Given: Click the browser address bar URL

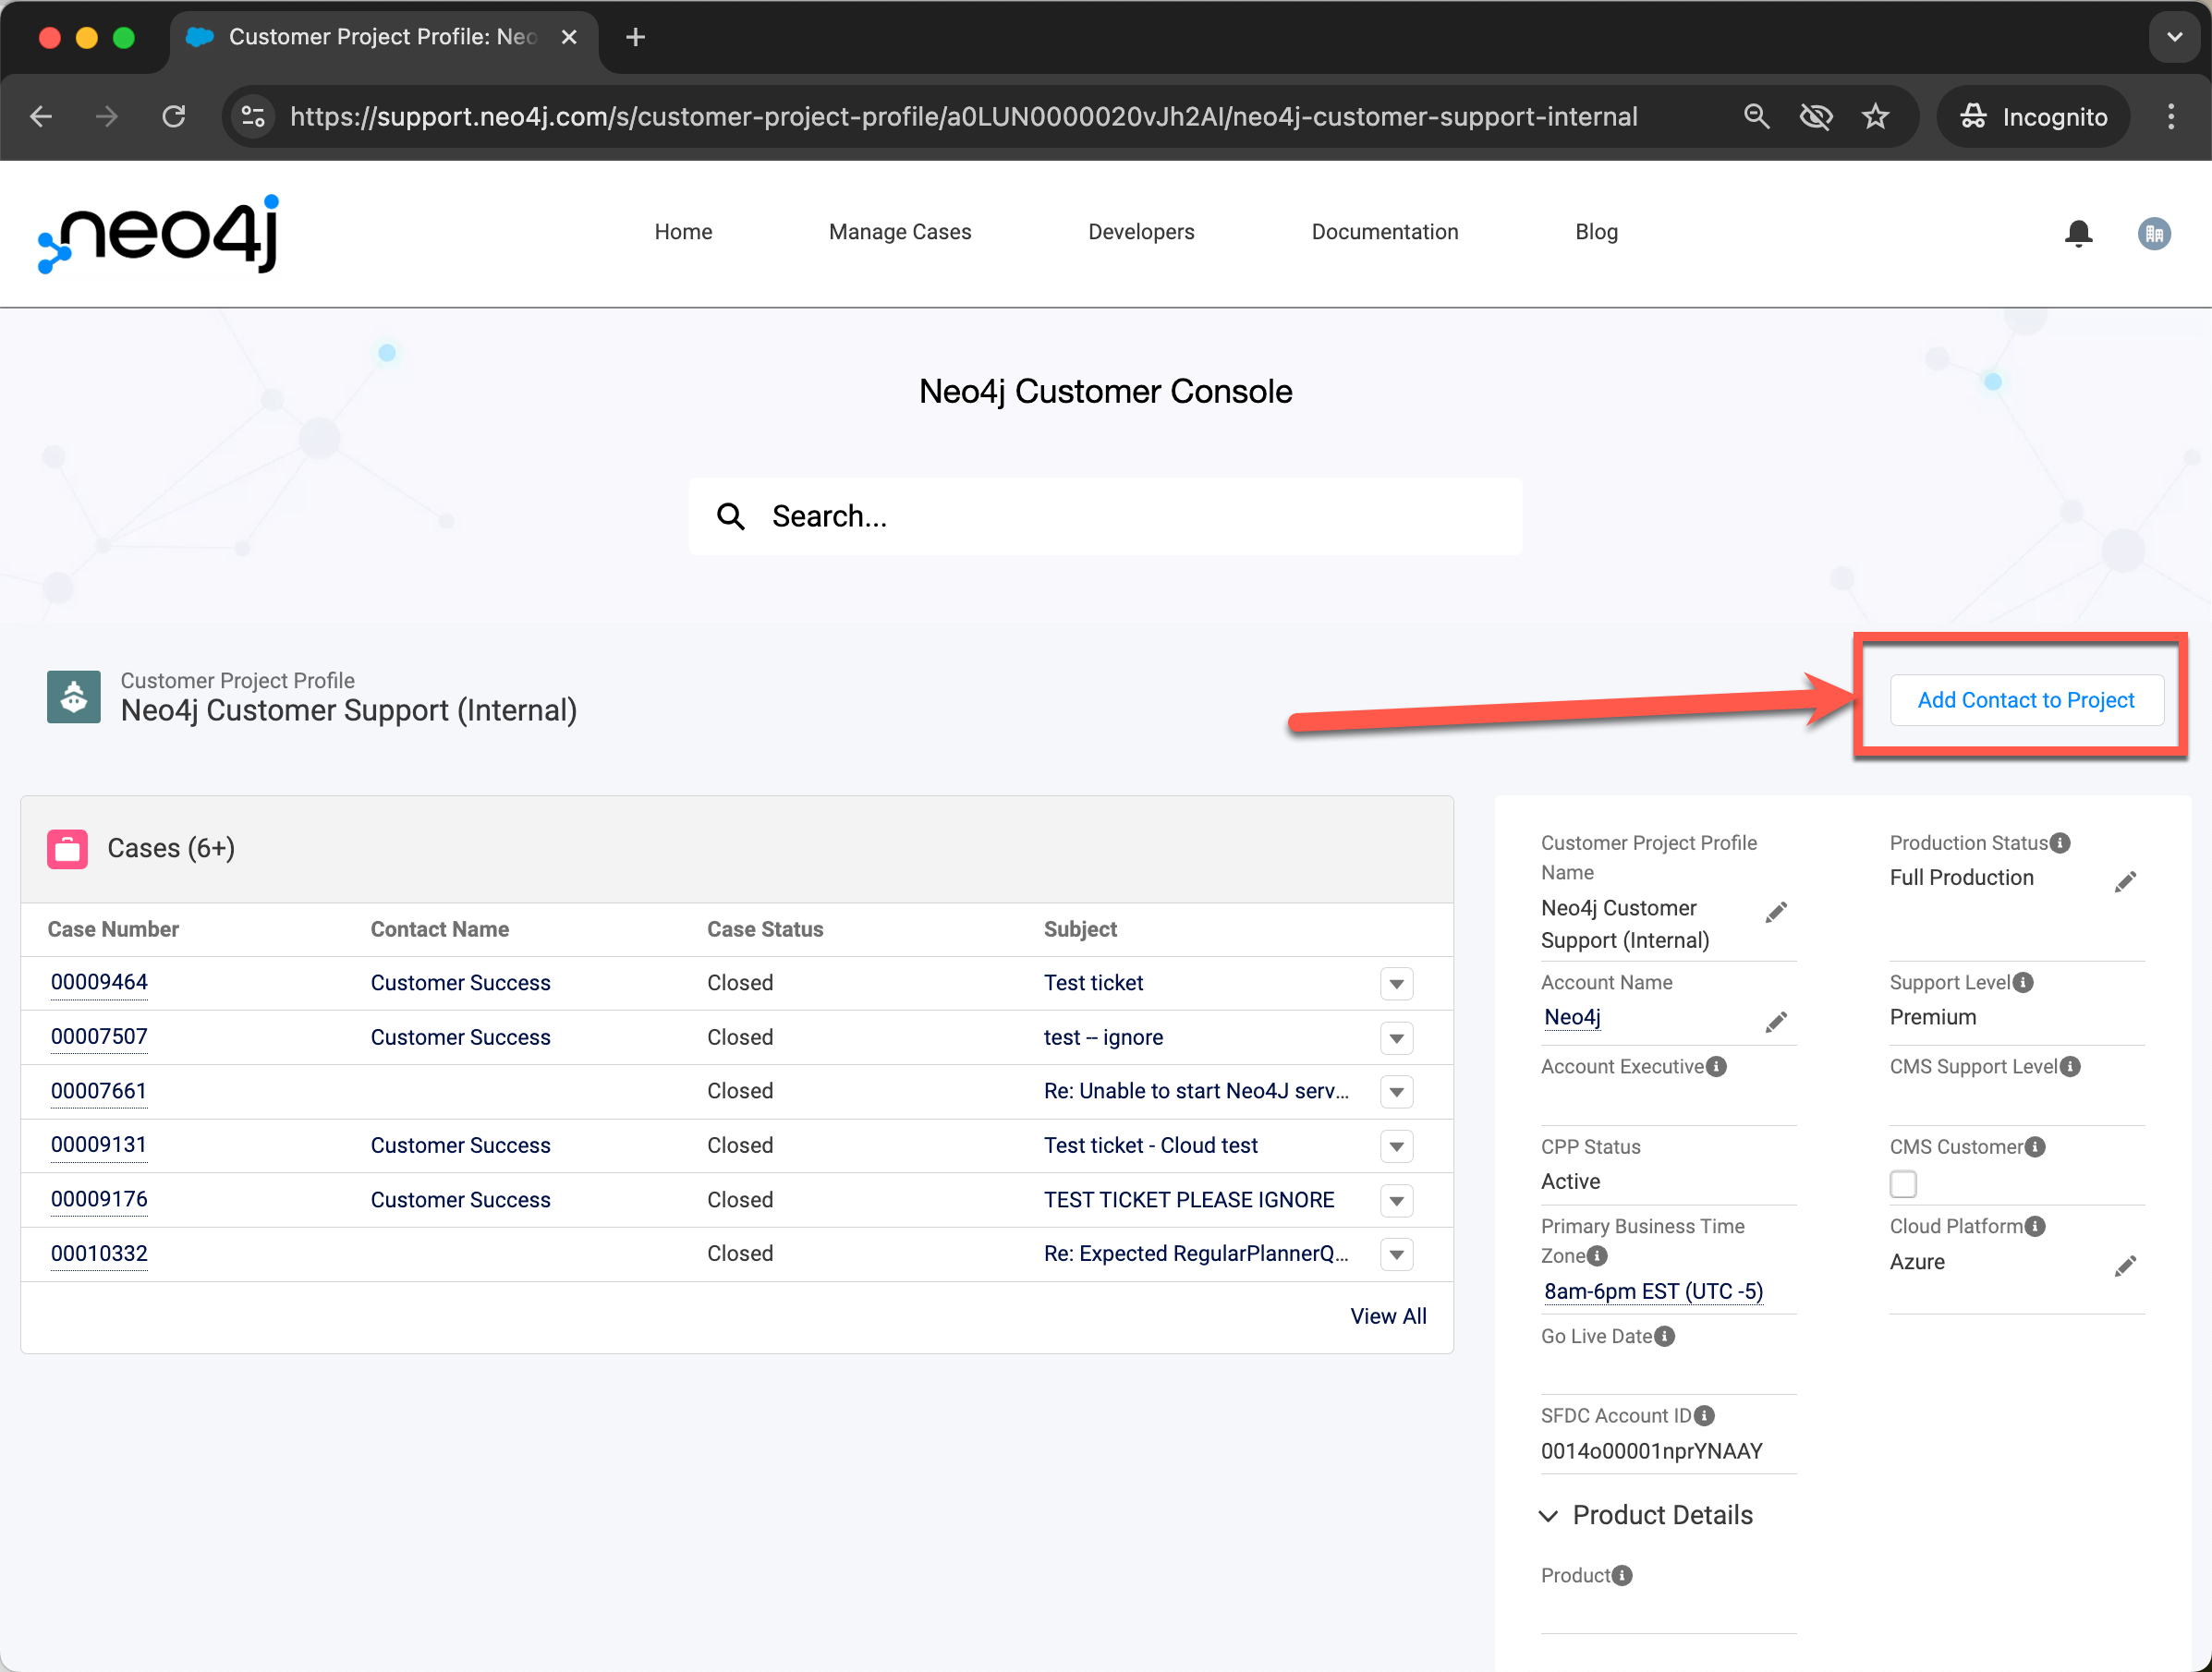Looking at the screenshot, I should pyautogui.click(x=963, y=117).
